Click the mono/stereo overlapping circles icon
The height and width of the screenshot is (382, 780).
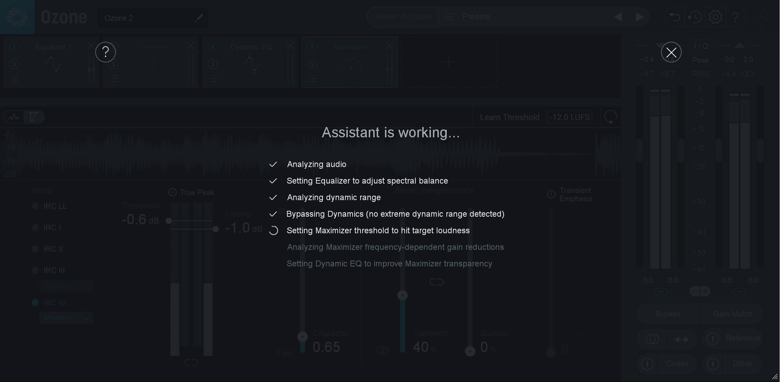[x=652, y=339]
